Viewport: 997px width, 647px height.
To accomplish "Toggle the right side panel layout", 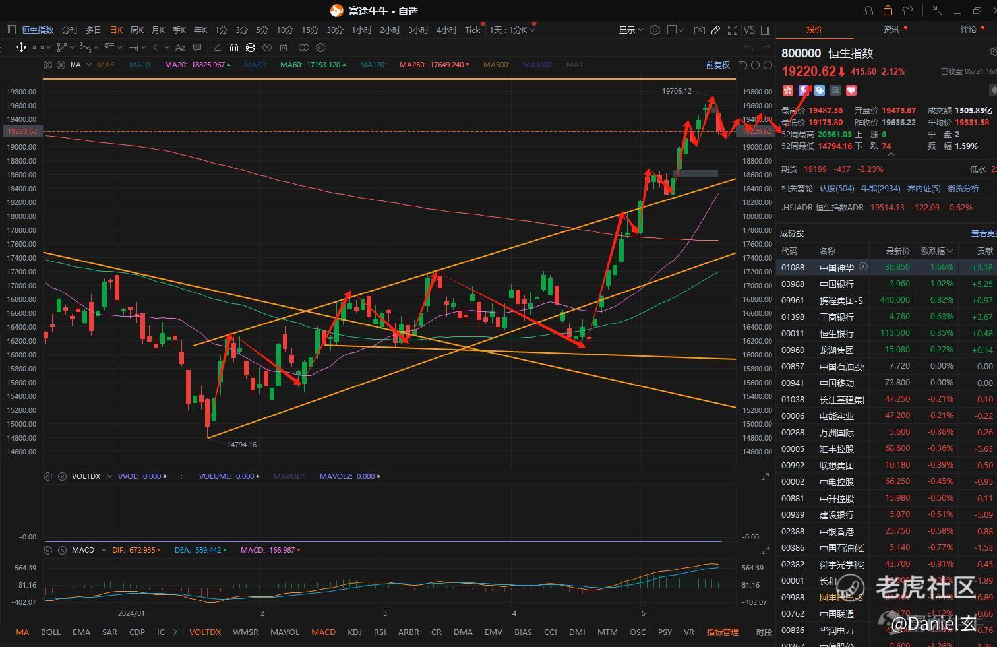I will click(766, 30).
